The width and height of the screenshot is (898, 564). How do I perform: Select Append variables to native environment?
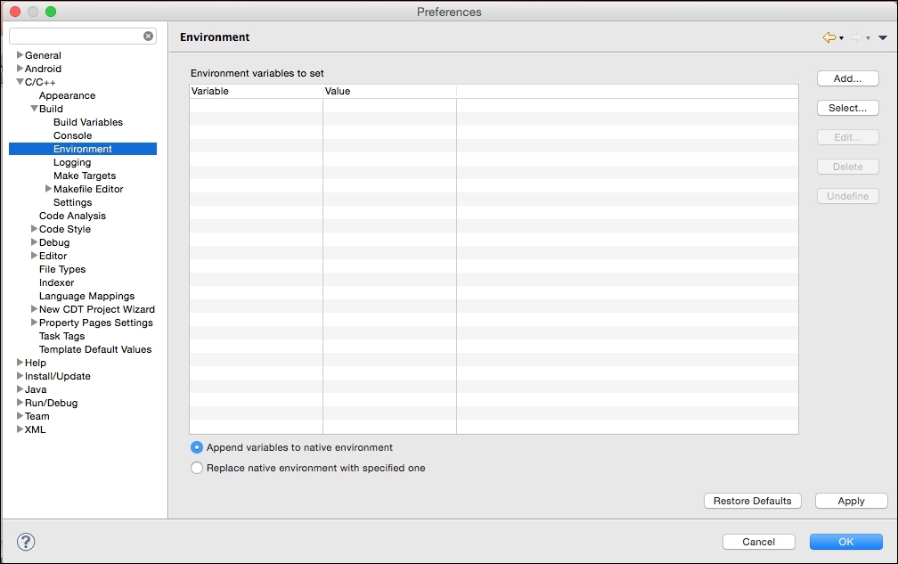(197, 447)
